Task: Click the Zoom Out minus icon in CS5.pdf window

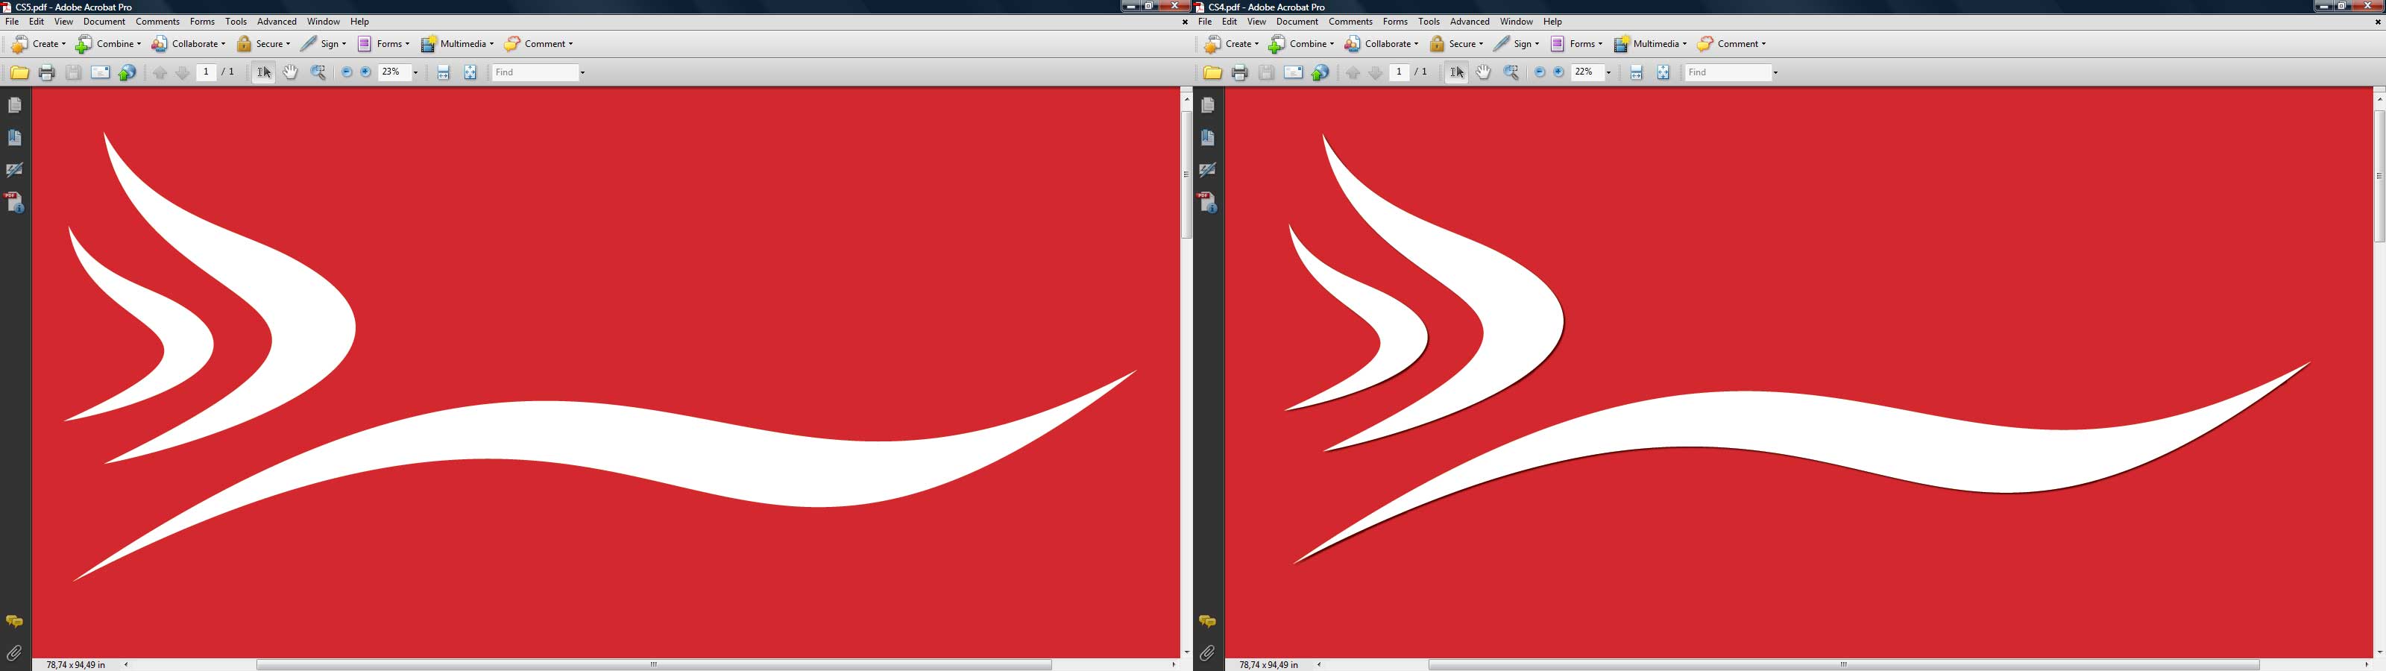Action: click(347, 72)
